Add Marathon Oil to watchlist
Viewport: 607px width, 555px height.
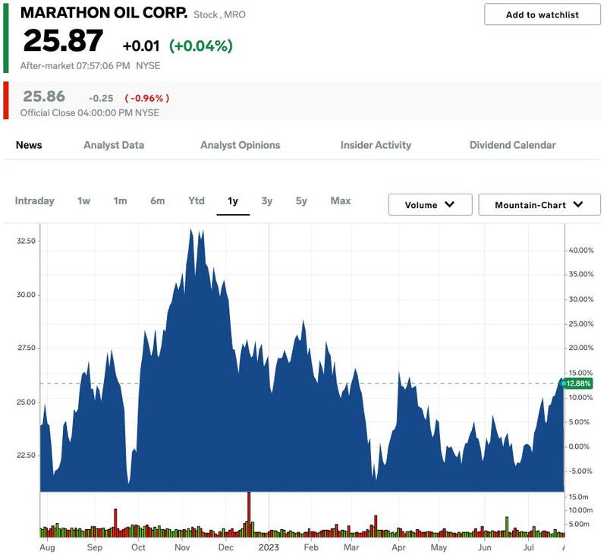(x=542, y=14)
